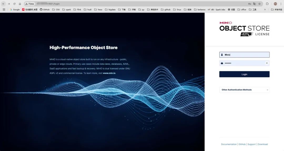Open the bigdata bookmarks folder

110,9
